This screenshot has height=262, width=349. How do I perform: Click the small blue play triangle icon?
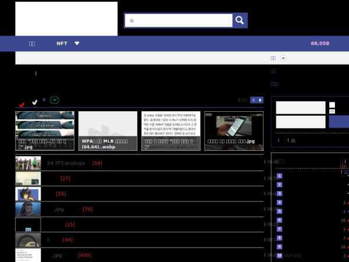pos(44,100)
